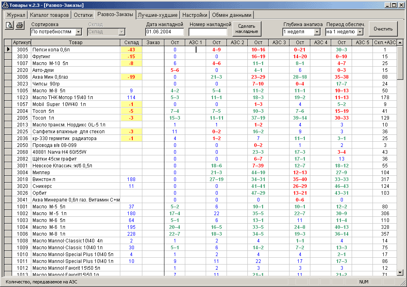Open the Лучшие-худшие tab
The height and width of the screenshot is (287, 407).
pyautogui.click(x=158, y=15)
